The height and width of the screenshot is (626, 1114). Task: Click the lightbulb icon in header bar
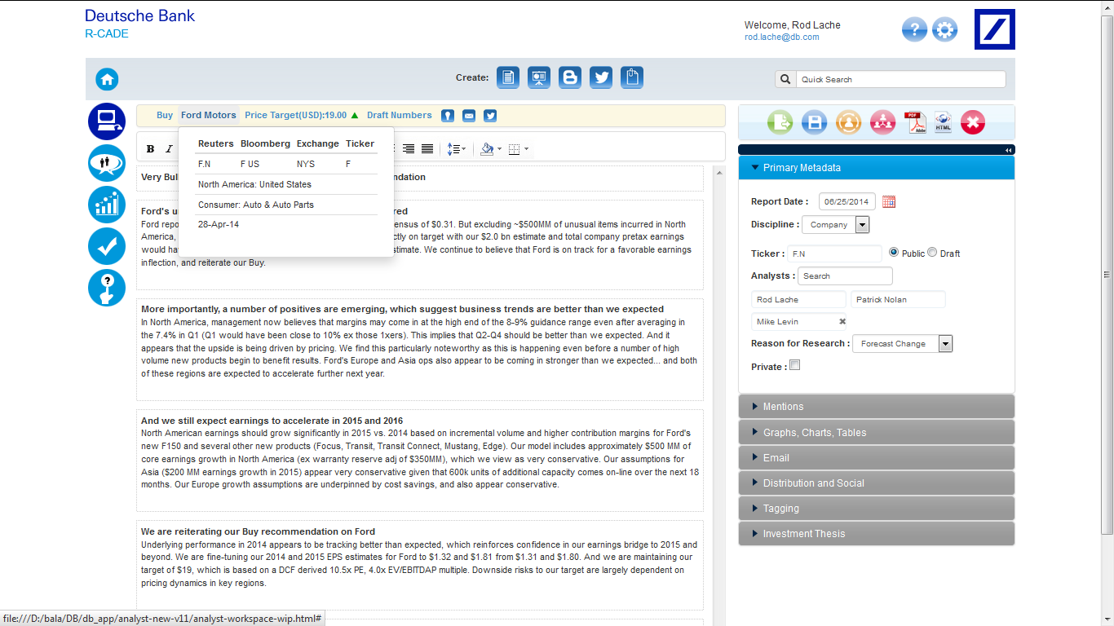(448, 116)
